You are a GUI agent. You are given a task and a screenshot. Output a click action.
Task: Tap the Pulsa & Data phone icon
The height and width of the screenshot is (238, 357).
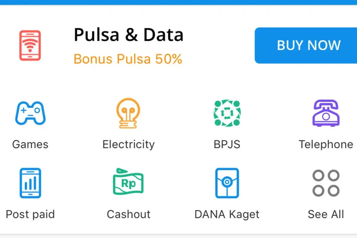click(30, 46)
